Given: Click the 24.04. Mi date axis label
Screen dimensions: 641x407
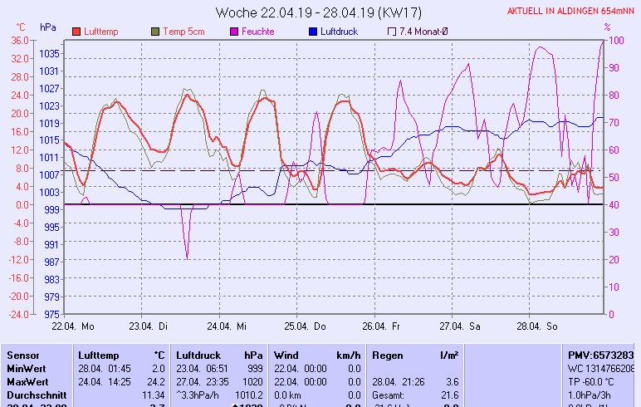Looking at the screenshot, I should 227,326.
